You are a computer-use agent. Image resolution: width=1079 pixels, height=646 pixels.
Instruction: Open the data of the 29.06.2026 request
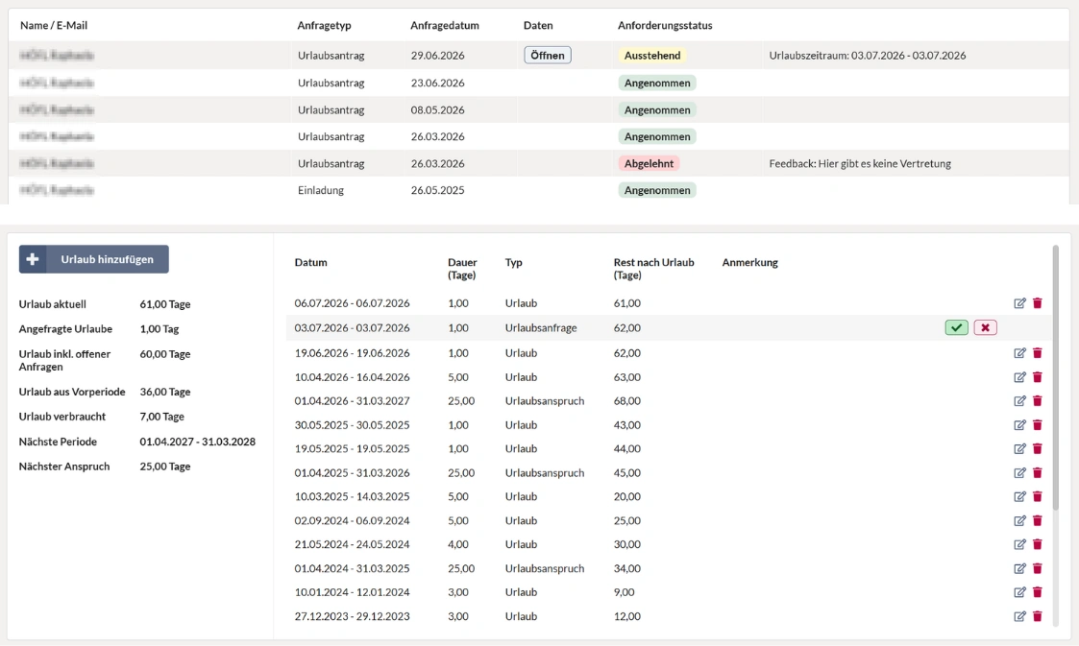tap(547, 55)
